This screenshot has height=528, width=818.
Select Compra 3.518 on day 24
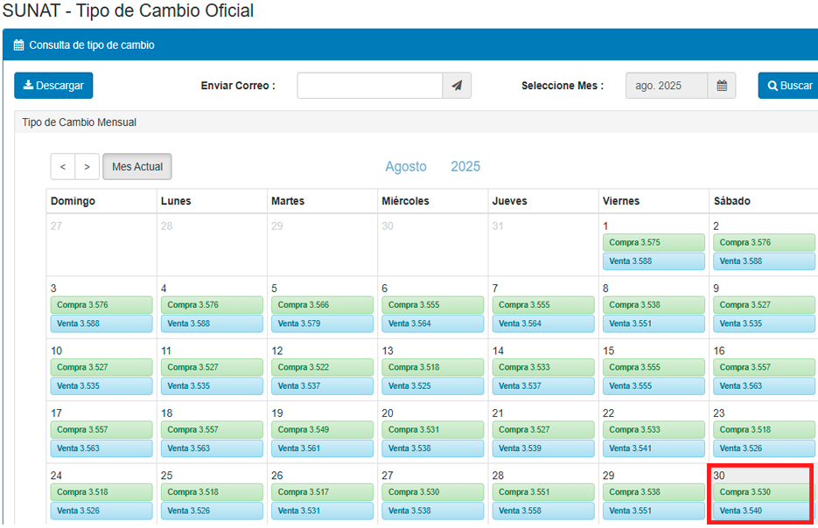pos(101,492)
